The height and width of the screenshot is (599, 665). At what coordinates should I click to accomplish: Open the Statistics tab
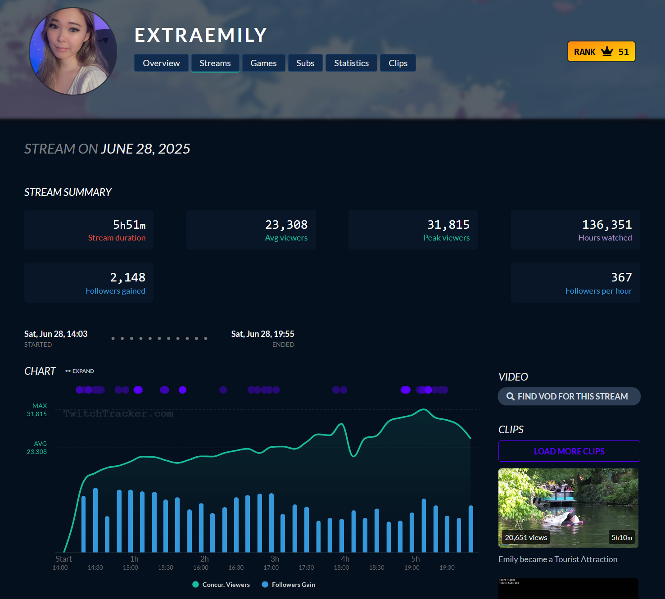click(x=351, y=63)
